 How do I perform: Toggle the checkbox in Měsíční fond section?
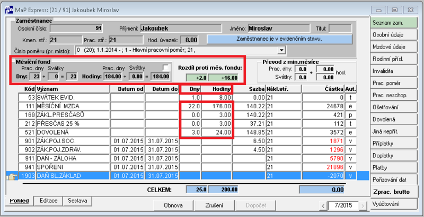coord(165,67)
